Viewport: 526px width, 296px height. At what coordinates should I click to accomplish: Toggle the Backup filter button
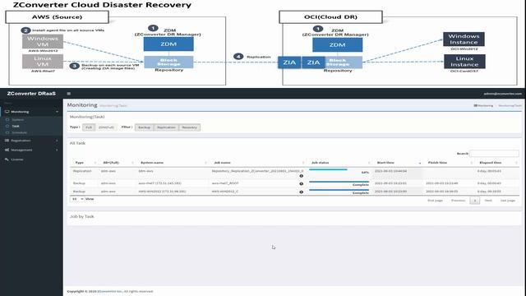[145, 127]
